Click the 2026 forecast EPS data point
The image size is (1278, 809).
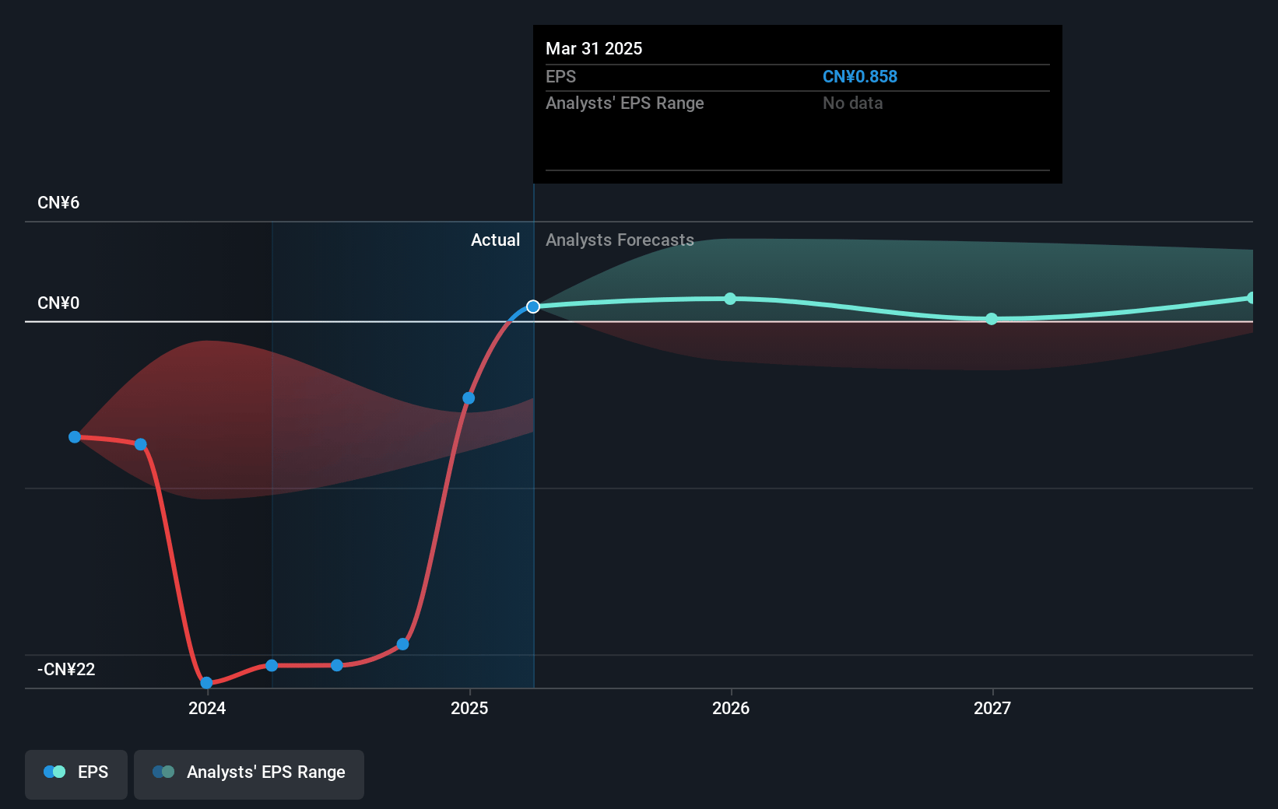point(730,299)
